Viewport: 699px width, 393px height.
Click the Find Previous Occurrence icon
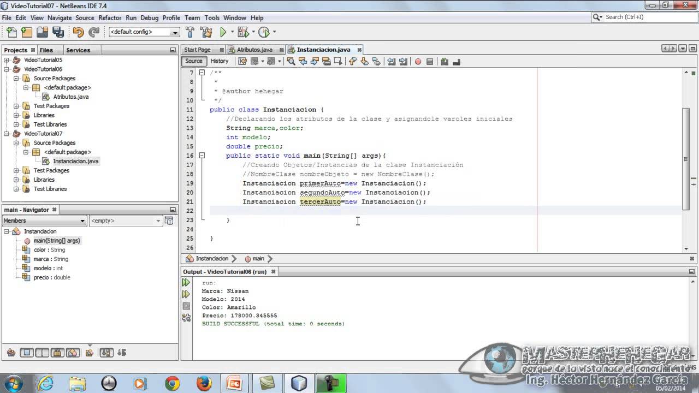(303, 61)
